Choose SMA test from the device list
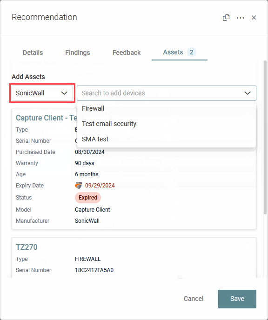 pyautogui.click(x=167, y=139)
